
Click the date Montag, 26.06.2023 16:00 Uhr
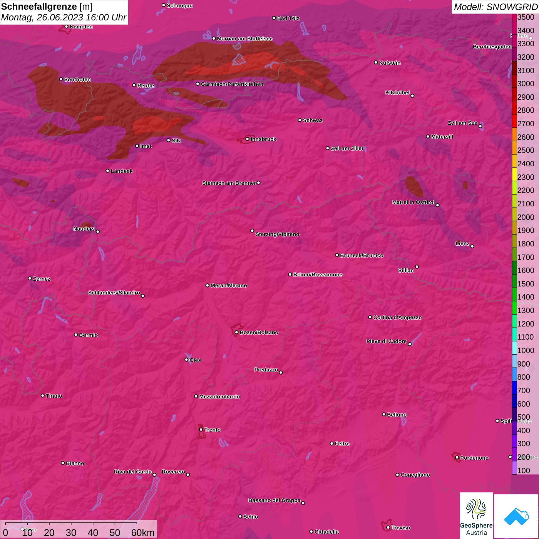pos(64,17)
